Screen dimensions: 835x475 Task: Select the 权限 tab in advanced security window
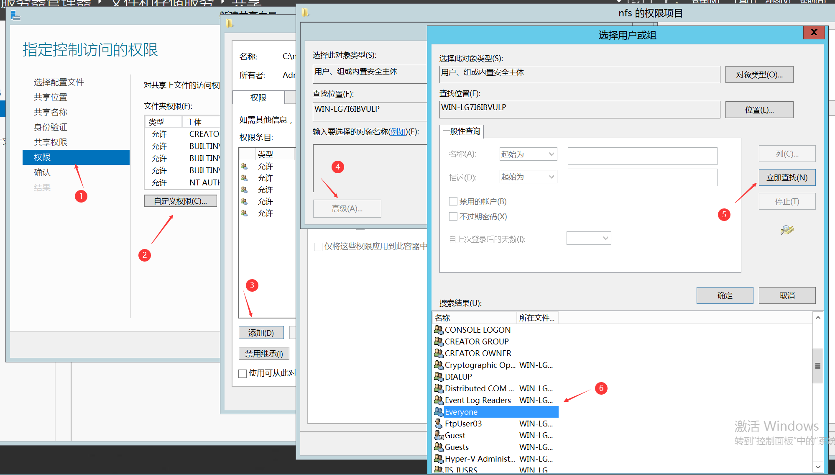(258, 98)
